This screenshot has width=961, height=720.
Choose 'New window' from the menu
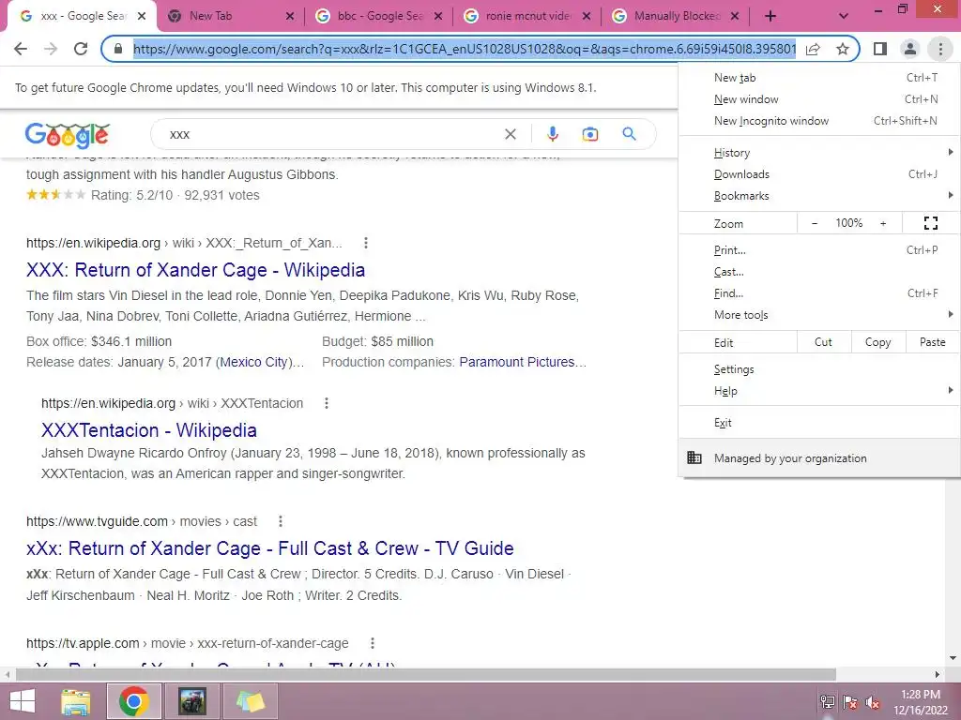[819, 99]
